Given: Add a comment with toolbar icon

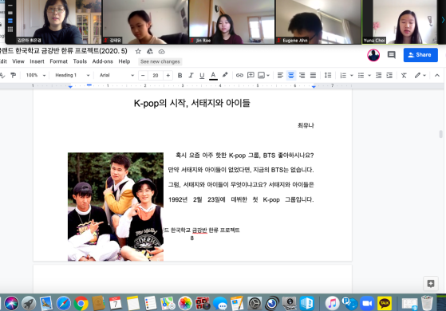Looking at the screenshot, I should coord(251,75).
